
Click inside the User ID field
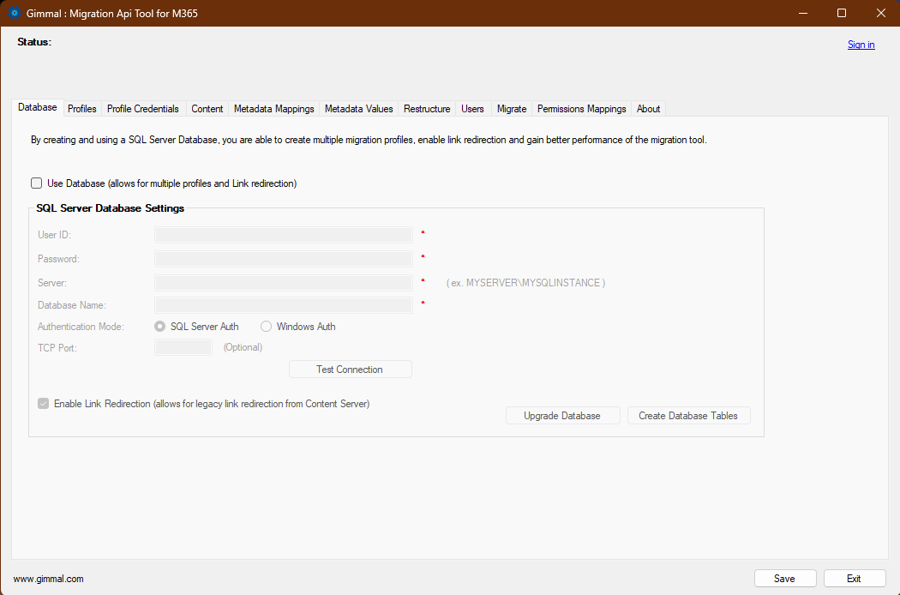(283, 234)
